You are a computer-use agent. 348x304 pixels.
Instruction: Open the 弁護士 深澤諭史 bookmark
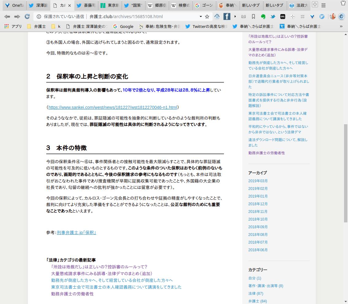pos(87,26)
